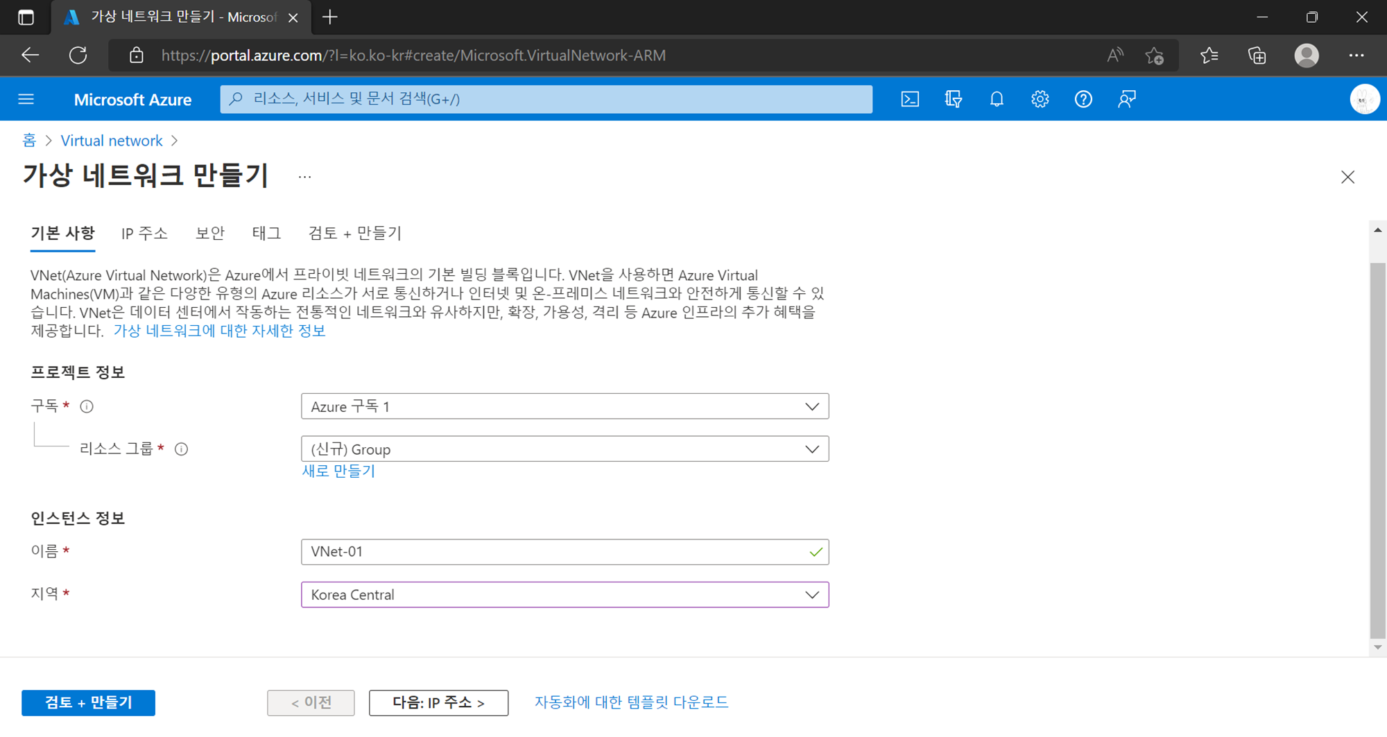The image size is (1387, 737).
Task: Click the blade vertical scrollbar thumb
Action: coord(1377,451)
